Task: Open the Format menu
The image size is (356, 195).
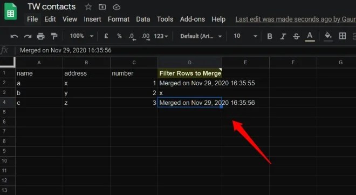Action: pos(119,19)
